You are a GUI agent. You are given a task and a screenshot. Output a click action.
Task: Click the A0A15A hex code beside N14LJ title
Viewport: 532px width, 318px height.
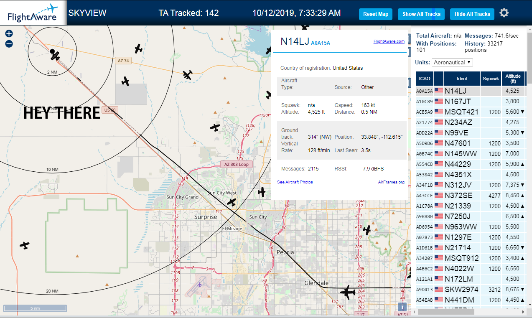[x=321, y=43]
